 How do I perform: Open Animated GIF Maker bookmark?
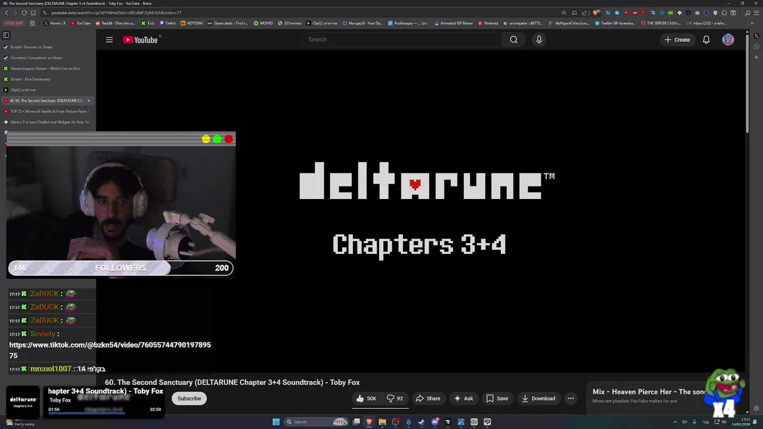453,23
